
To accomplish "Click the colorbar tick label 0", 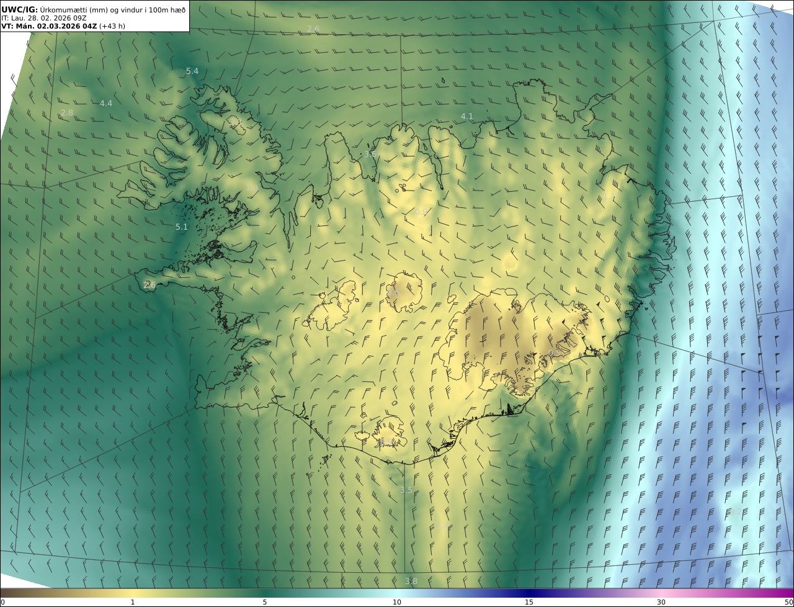I will pos(2,602).
